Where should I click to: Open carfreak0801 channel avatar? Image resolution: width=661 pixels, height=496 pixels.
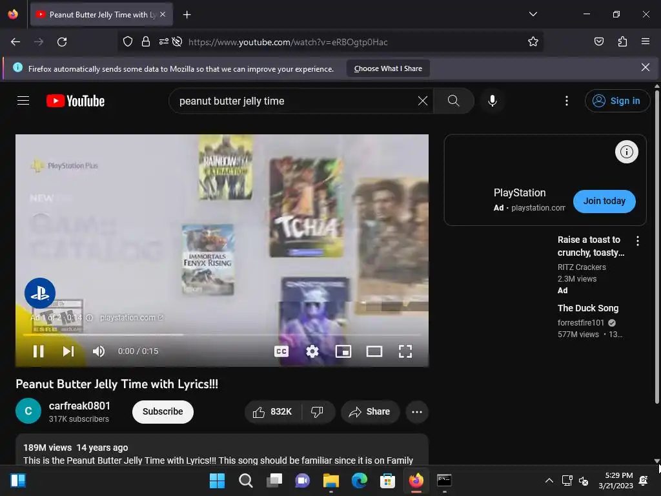click(28, 411)
